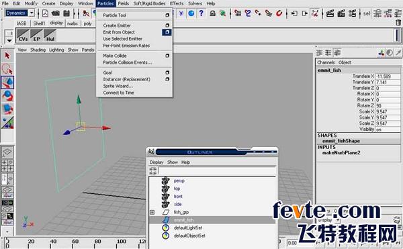Click the question mark help icon
Image resolution: width=403 pixels, height=249 pixels.
(x=201, y=13)
